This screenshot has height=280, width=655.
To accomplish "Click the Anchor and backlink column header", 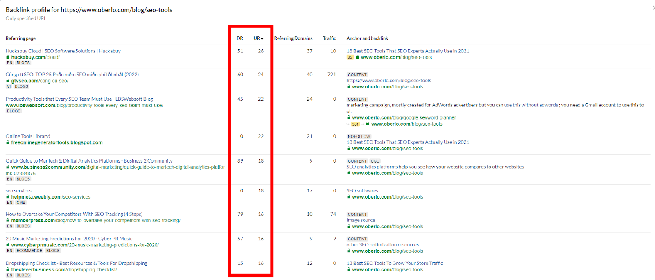I will click(367, 38).
